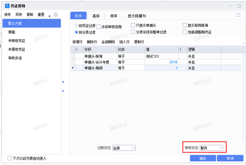Select 按凭证过滤 radio button
Image resolution: width=246 pixels, height=165 pixels.
77,26
